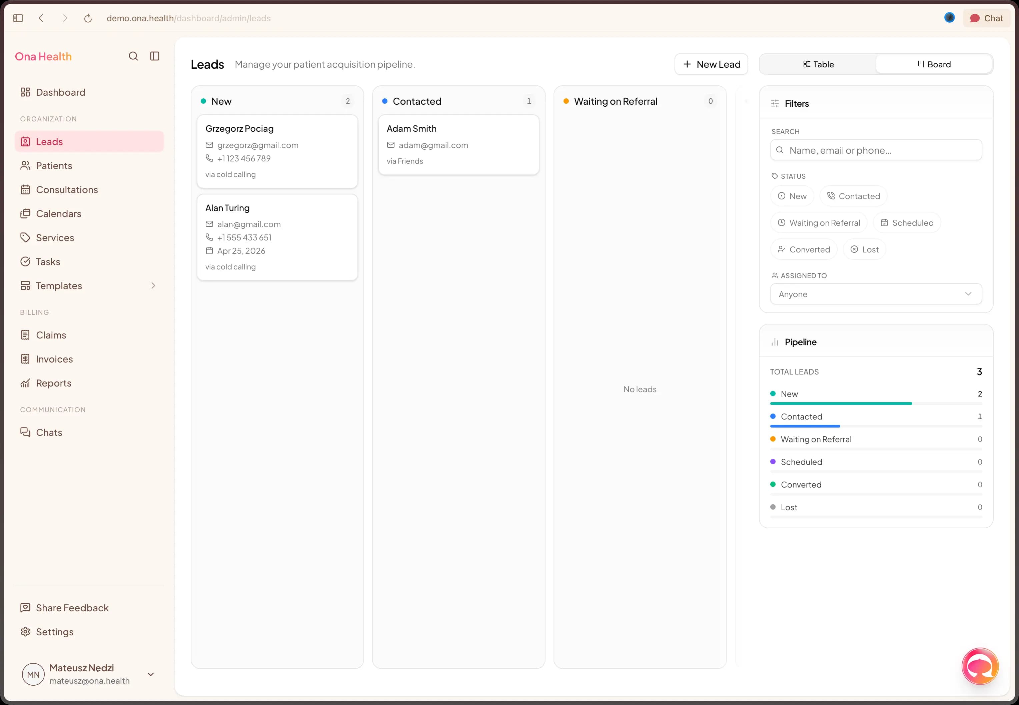Image resolution: width=1019 pixels, height=705 pixels.
Task: Click the New Lead button
Action: pyautogui.click(x=711, y=64)
